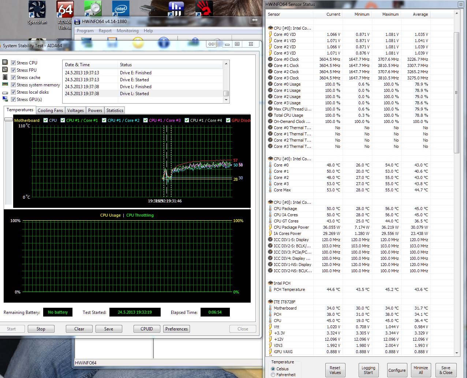The height and width of the screenshot is (378, 467).
Task: Switch to the Voltages tab
Action: (x=75, y=111)
